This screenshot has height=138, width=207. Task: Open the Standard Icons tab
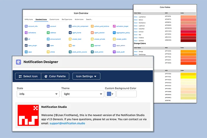click(x=41, y=20)
